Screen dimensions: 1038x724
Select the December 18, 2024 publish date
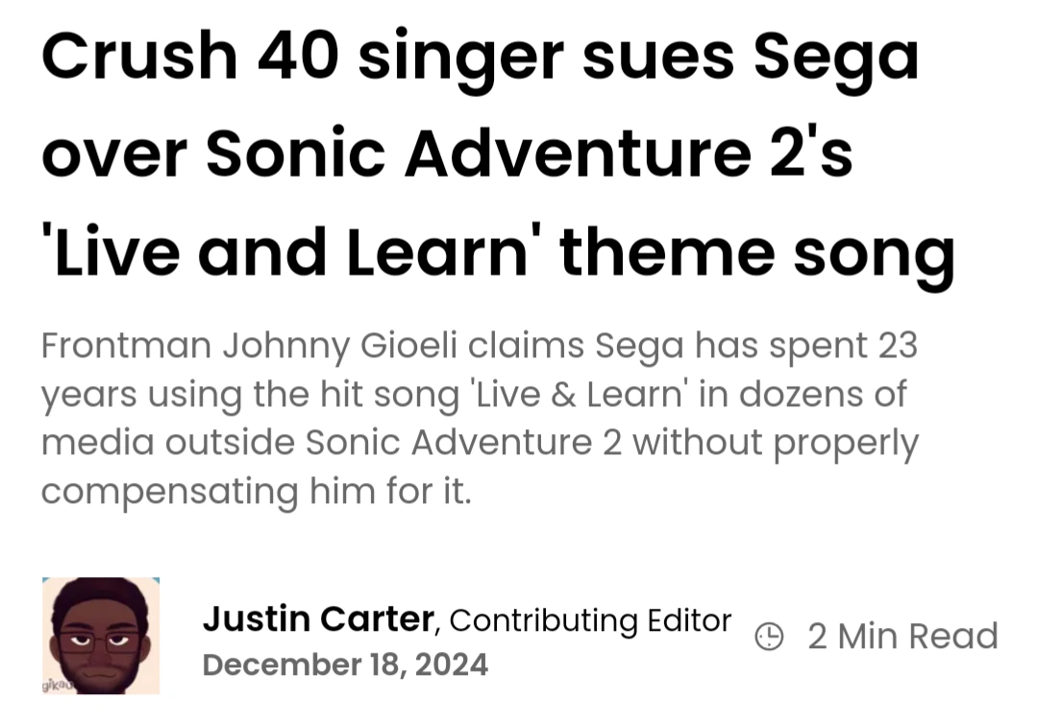pyautogui.click(x=346, y=664)
